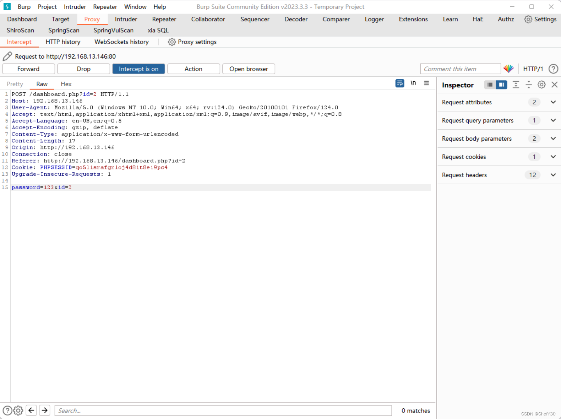Open the Extensions tab

(x=413, y=19)
